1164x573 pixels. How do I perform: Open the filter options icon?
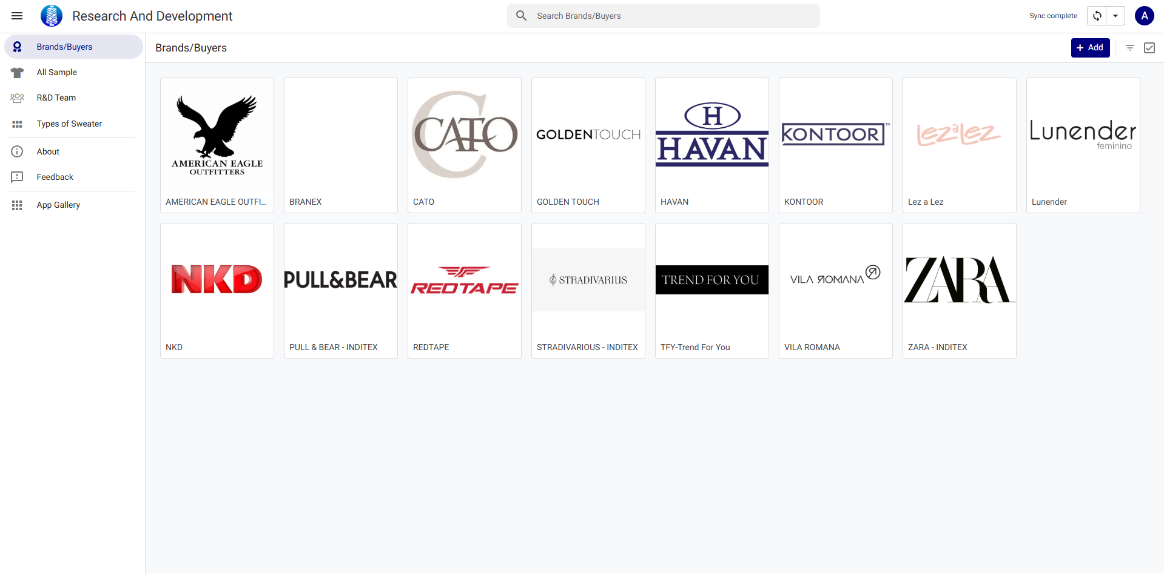(x=1130, y=48)
